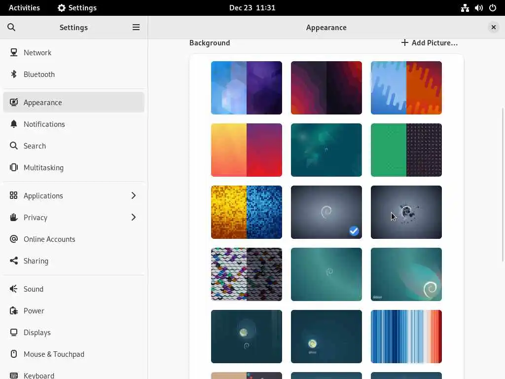Viewport: 505px width, 379px height.
Task: Click the volume icon in top bar
Action: click(x=478, y=8)
